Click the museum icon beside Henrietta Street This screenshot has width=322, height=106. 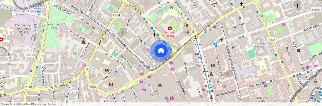[83, 42]
